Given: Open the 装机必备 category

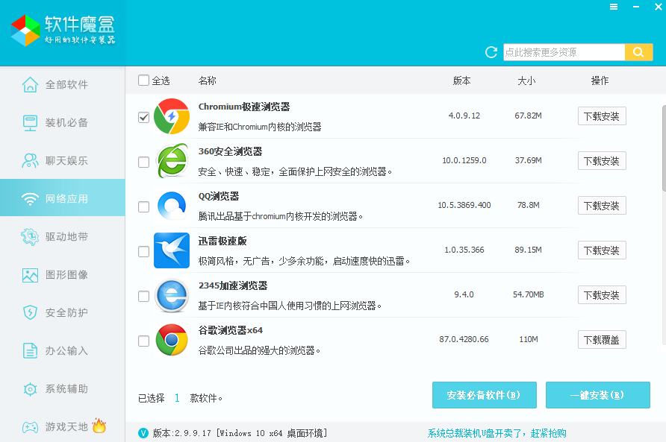Looking at the screenshot, I should click(x=63, y=122).
